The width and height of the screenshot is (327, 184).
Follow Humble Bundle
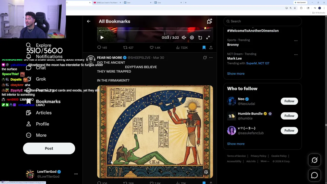(x=289, y=116)
